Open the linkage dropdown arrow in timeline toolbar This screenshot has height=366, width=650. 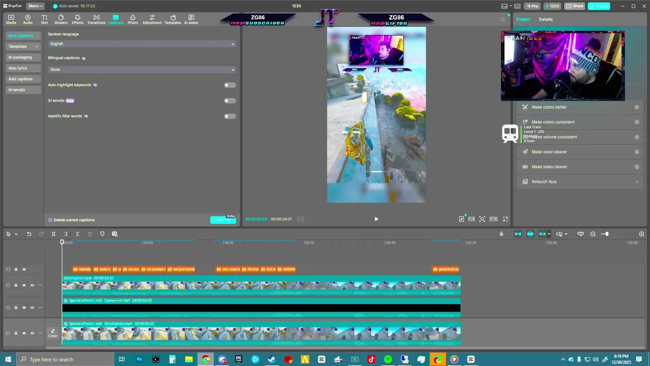click(x=549, y=234)
